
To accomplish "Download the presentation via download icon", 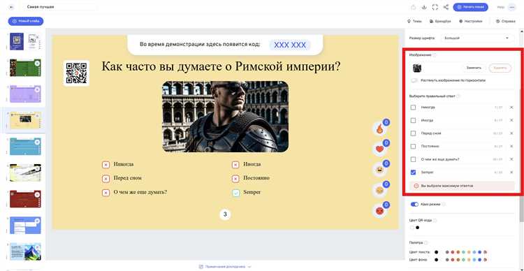I will [x=424, y=7].
